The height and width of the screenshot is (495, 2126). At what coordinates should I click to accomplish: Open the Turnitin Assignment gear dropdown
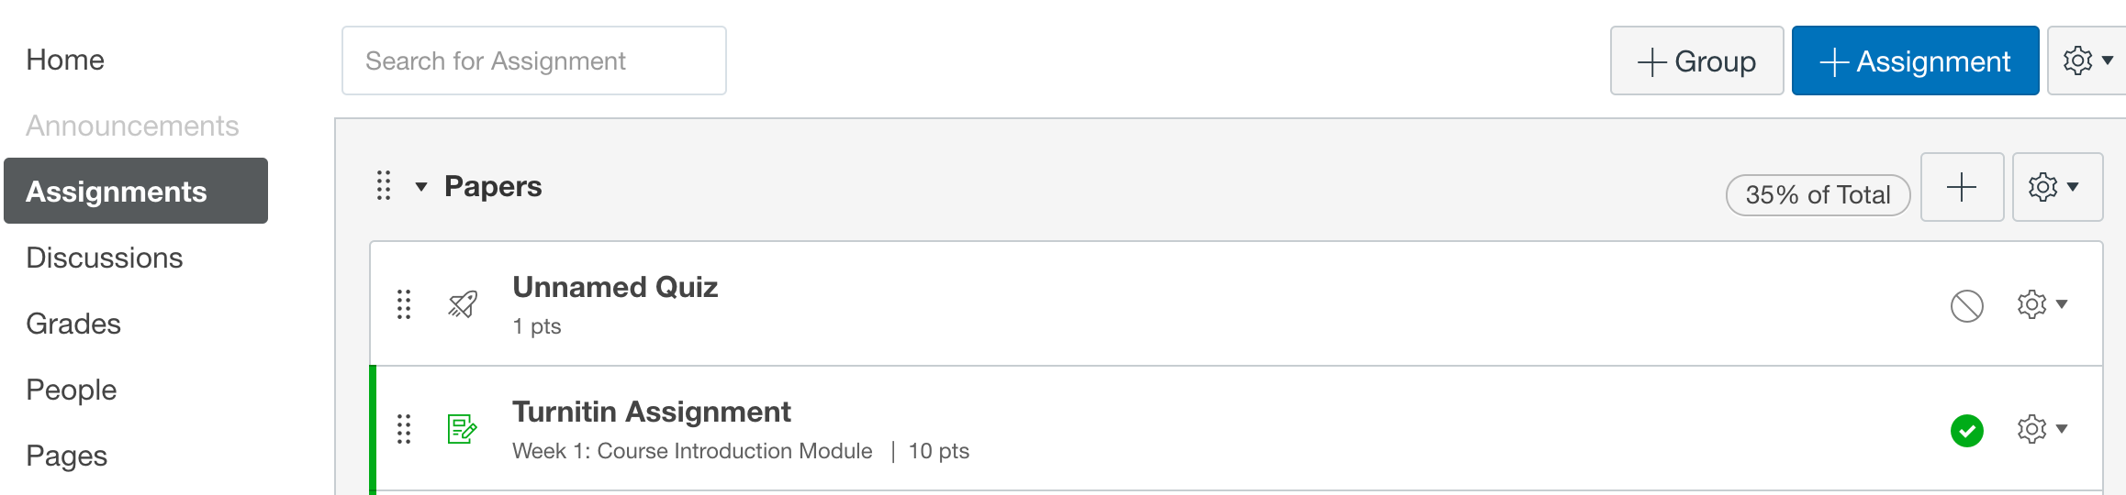coord(2042,429)
